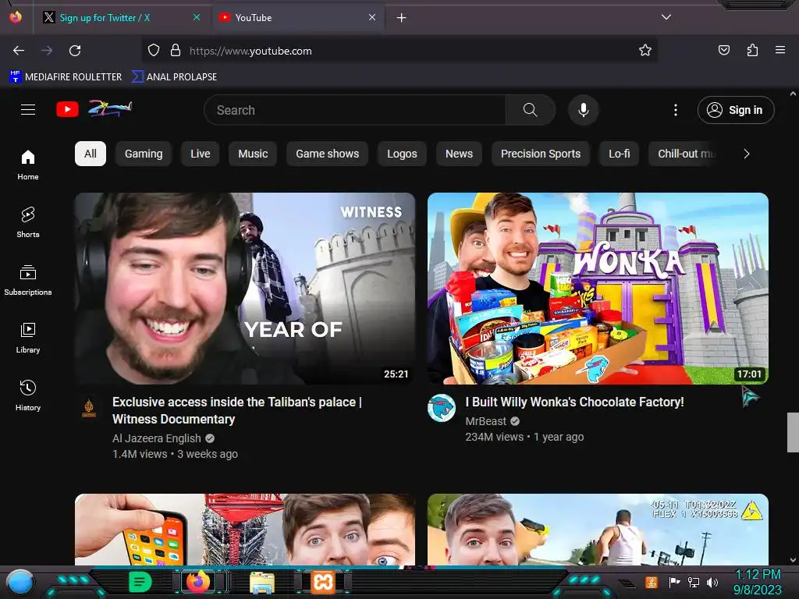Viewport: 799px width, 599px height.
Task: Select the All filter chip
Action: pos(91,154)
